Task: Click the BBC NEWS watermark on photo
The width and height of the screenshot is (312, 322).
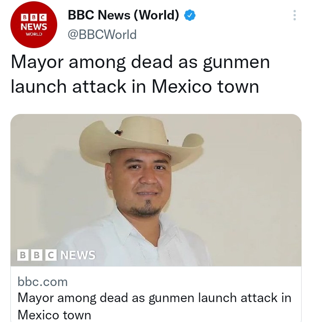Action: [x=56, y=255]
